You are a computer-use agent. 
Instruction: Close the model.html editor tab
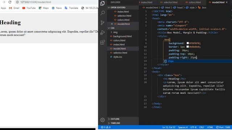coord(227,2)
